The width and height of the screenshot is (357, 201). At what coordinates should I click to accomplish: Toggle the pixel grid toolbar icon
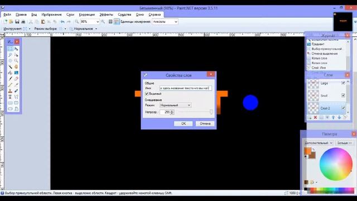click(x=110, y=22)
